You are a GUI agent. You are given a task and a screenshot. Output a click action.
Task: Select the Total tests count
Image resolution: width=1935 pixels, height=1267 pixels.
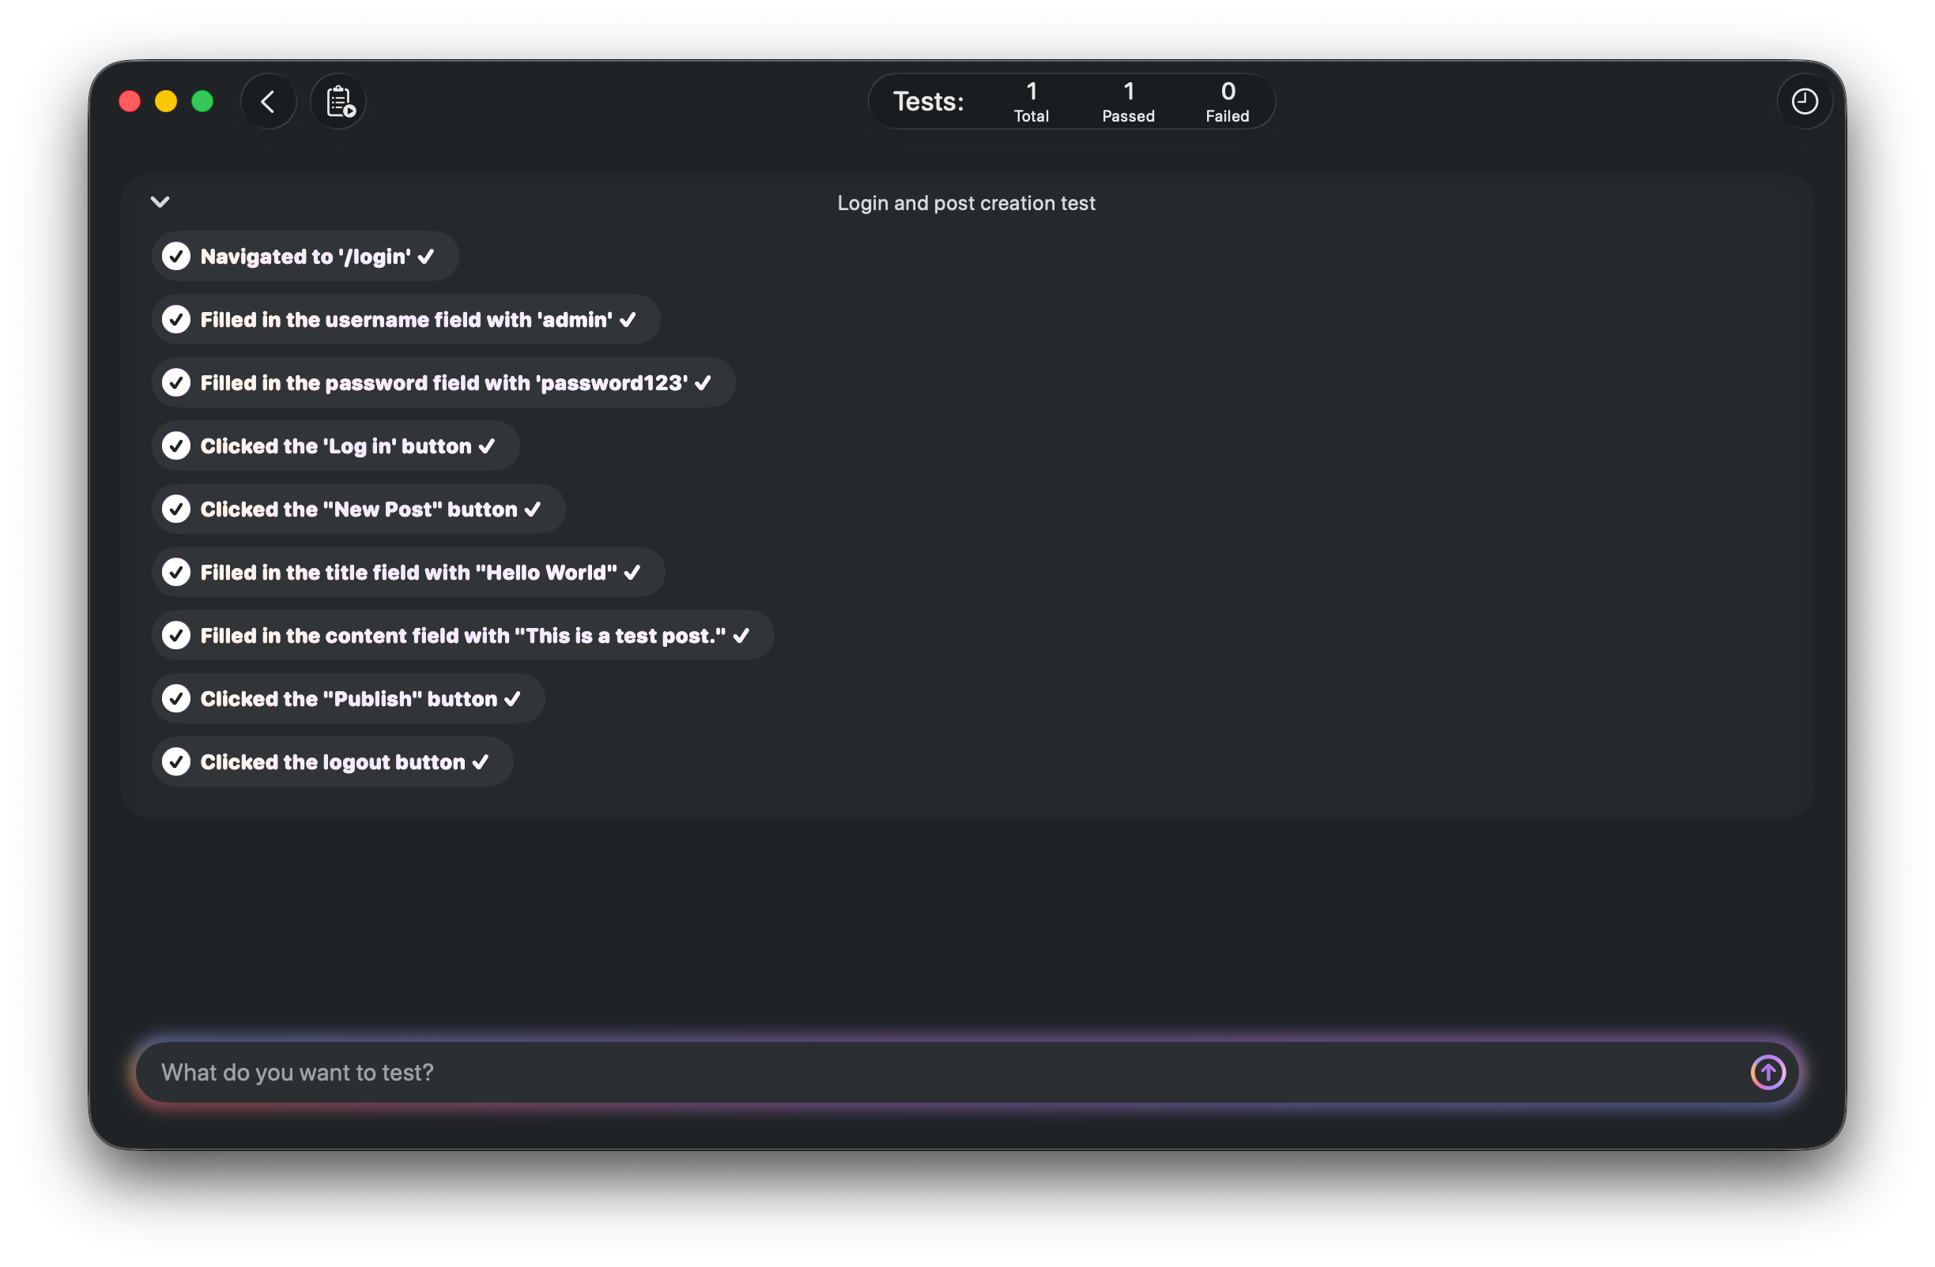pyautogui.click(x=1031, y=102)
